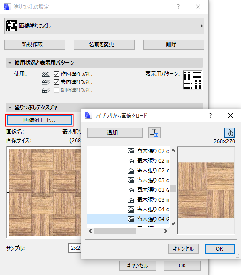Click the ARCHICAD icon in 塗りつぶしの設定 title bar

8,7
